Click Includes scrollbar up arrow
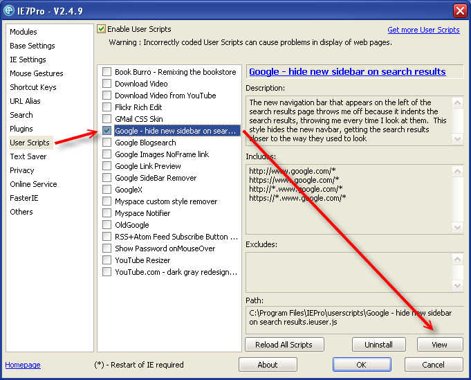Viewport: 471px width, 380px height. pos(457,172)
